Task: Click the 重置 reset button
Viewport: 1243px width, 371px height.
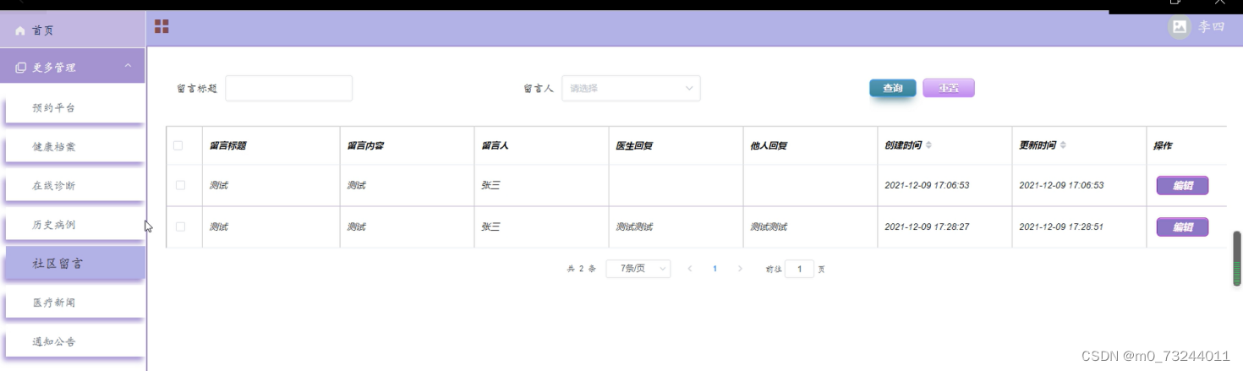Action: (949, 88)
